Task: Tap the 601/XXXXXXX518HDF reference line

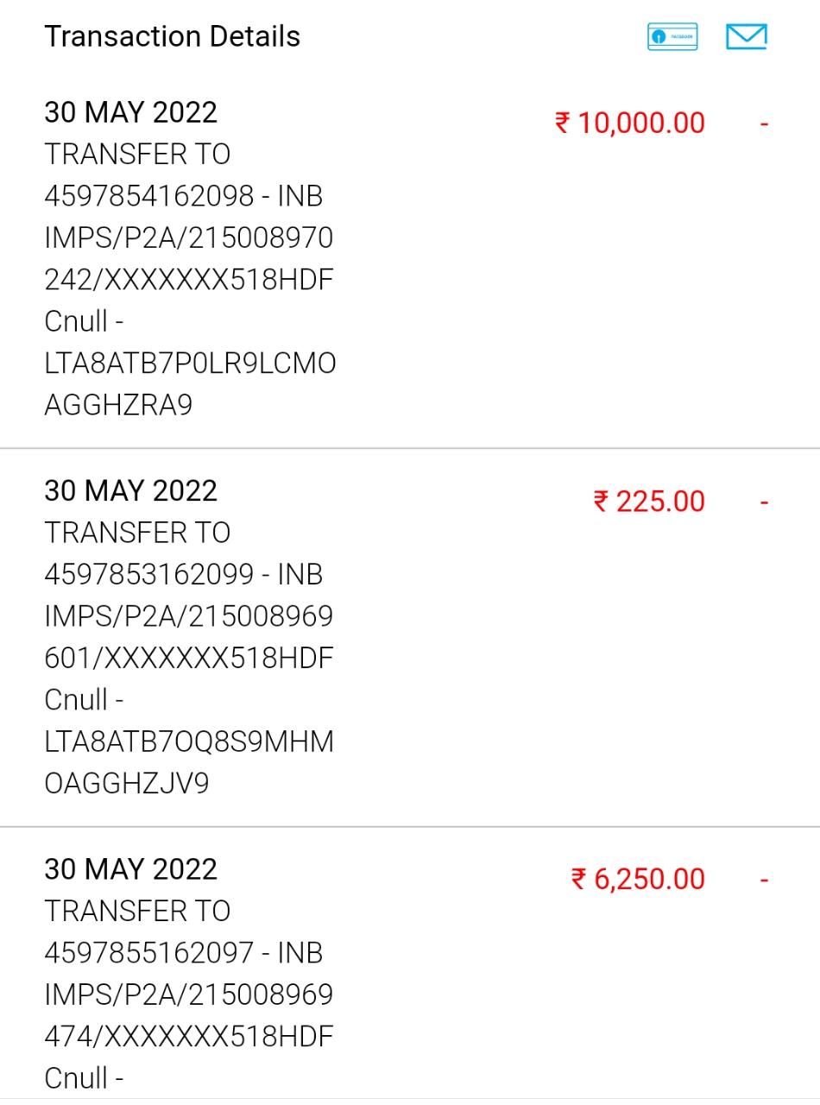Action: click(188, 658)
